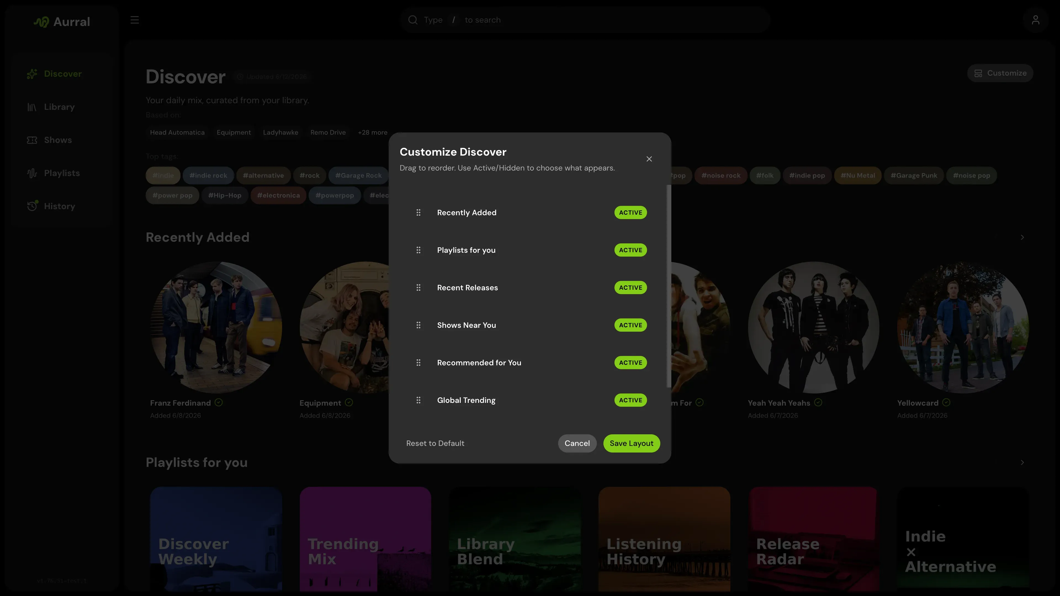Open the sidebar hamburger menu
1060x596 pixels.
[x=134, y=20]
